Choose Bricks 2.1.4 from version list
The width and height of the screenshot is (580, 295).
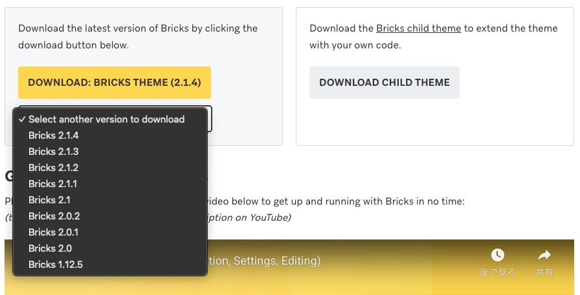[x=110, y=136]
